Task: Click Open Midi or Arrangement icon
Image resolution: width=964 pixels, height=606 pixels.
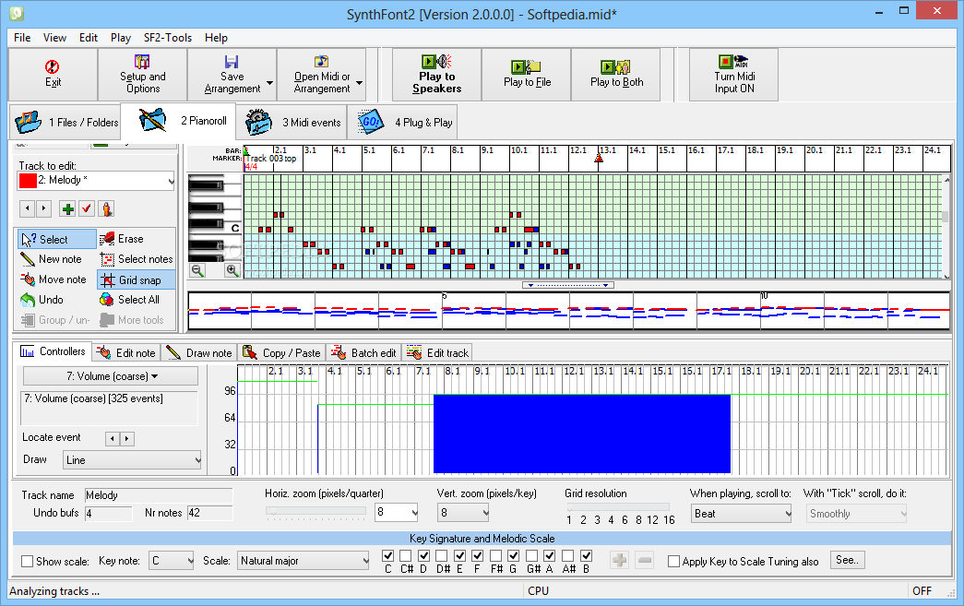Action: (x=322, y=62)
